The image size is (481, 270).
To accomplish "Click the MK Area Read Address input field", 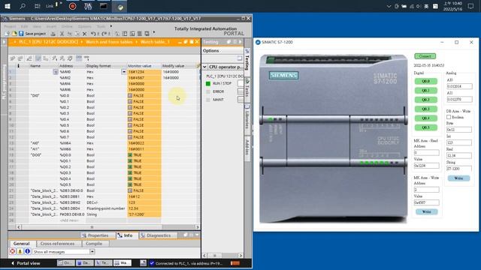I will click(x=426, y=152).
